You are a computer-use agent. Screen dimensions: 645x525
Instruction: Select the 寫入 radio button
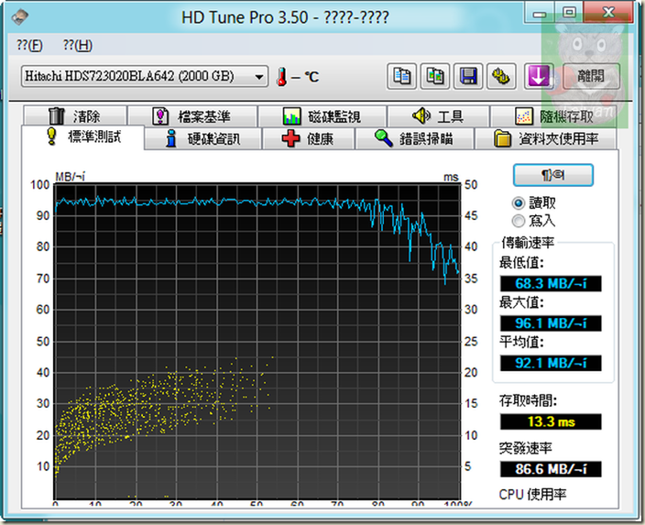pos(519,221)
